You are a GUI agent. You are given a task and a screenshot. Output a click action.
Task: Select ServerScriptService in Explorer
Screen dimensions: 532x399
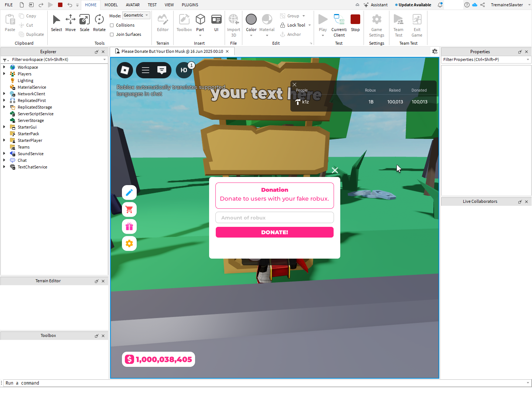35,114
